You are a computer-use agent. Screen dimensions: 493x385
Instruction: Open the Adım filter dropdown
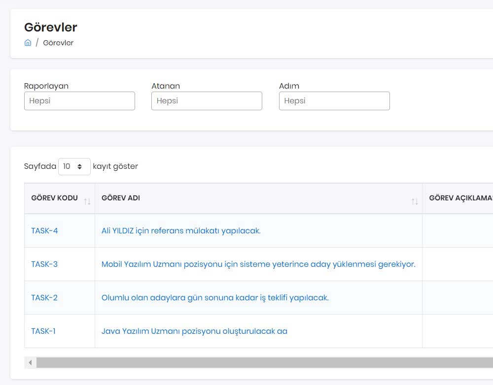[334, 101]
